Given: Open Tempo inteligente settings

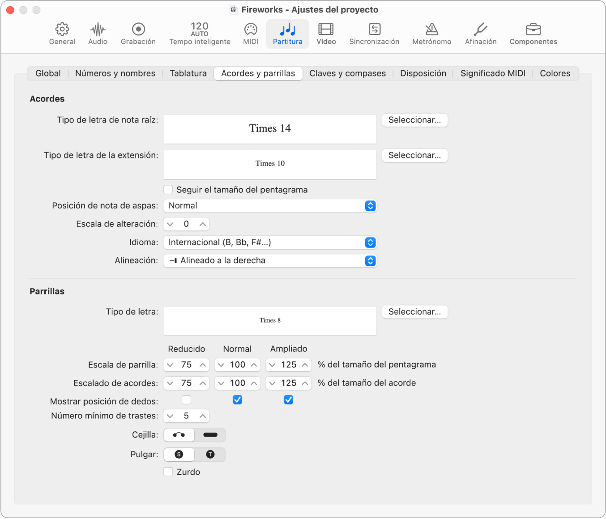Looking at the screenshot, I should [200, 34].
